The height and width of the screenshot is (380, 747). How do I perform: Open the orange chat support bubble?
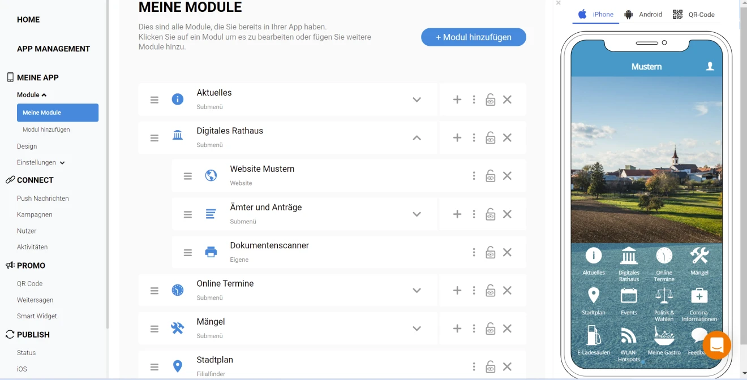[716, 344]
